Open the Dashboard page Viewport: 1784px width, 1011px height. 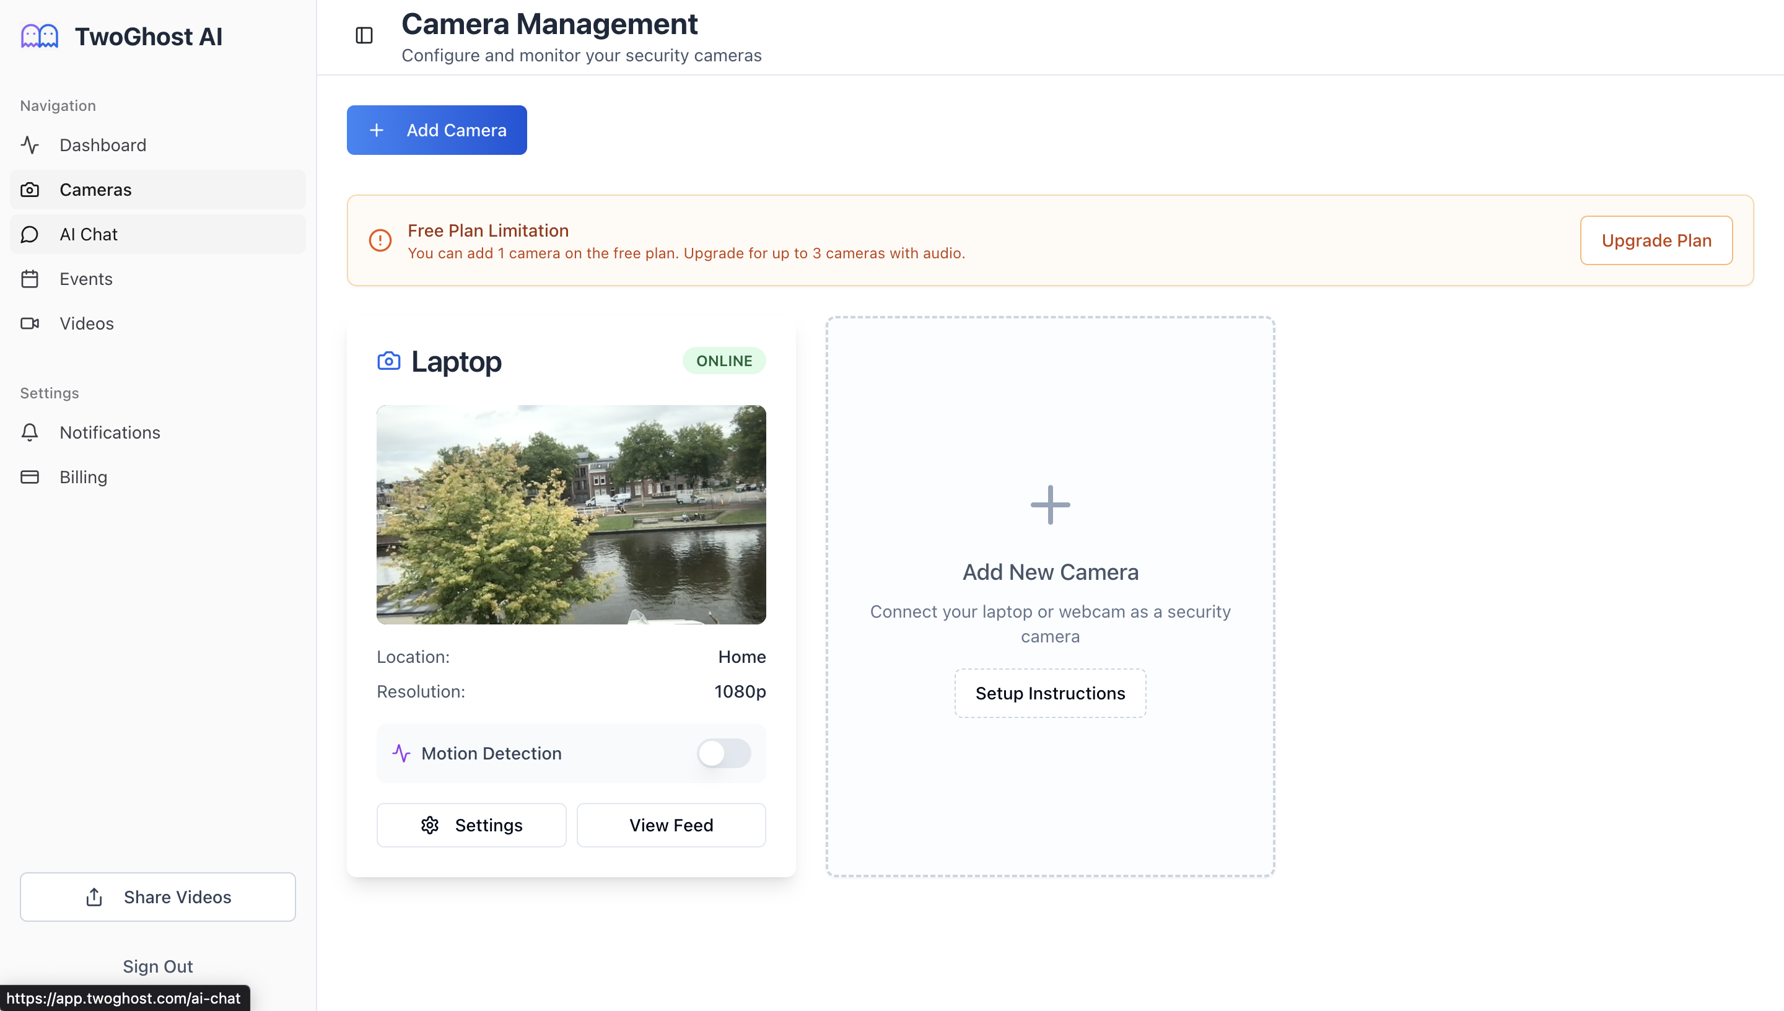click(x=159, y=145)
